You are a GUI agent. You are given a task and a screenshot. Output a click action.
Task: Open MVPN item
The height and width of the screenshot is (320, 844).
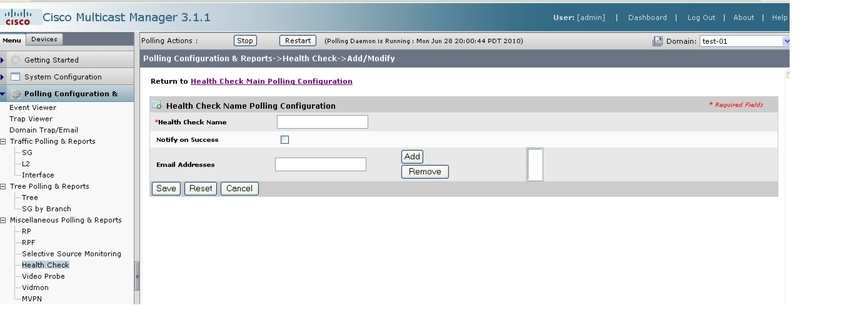(x=32, y=299)
